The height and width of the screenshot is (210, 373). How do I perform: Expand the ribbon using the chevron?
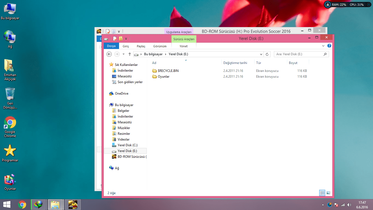point(323,46)
